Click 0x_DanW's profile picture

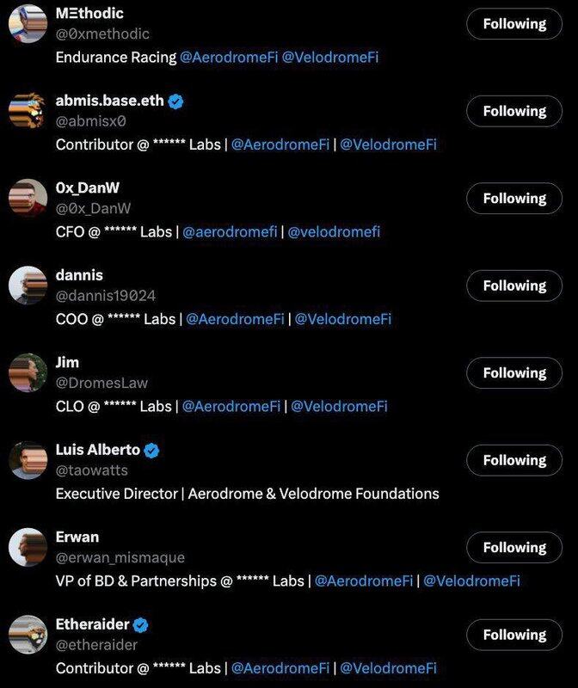pos(28,198)
